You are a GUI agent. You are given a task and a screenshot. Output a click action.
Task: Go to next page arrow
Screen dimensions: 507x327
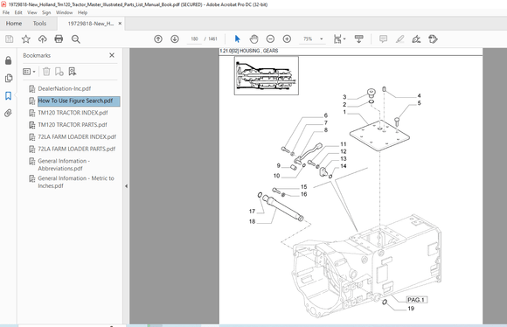pos(175,39)
